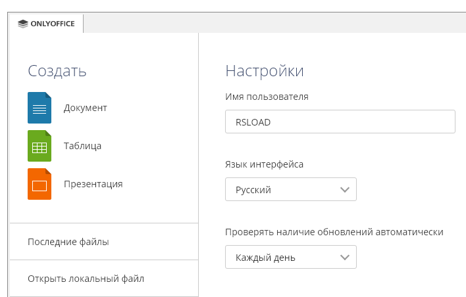Click the "Проверять наличие обновлений автоматически" label
The height and width of the screenshot is (297, 466).
coord(334,232)
